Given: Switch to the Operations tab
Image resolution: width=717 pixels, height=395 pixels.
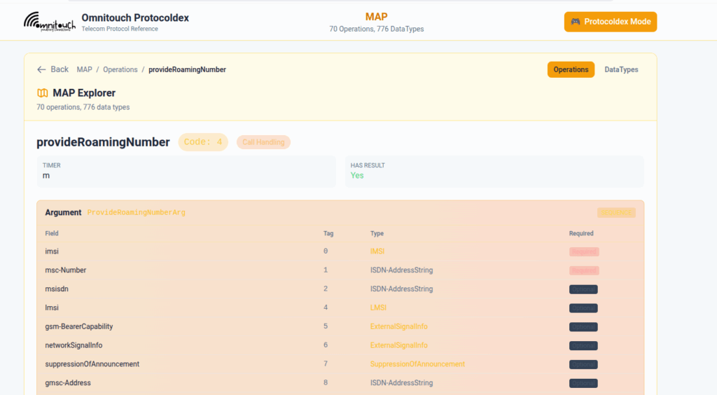Looking at the screenshot, I should [571, 69].
